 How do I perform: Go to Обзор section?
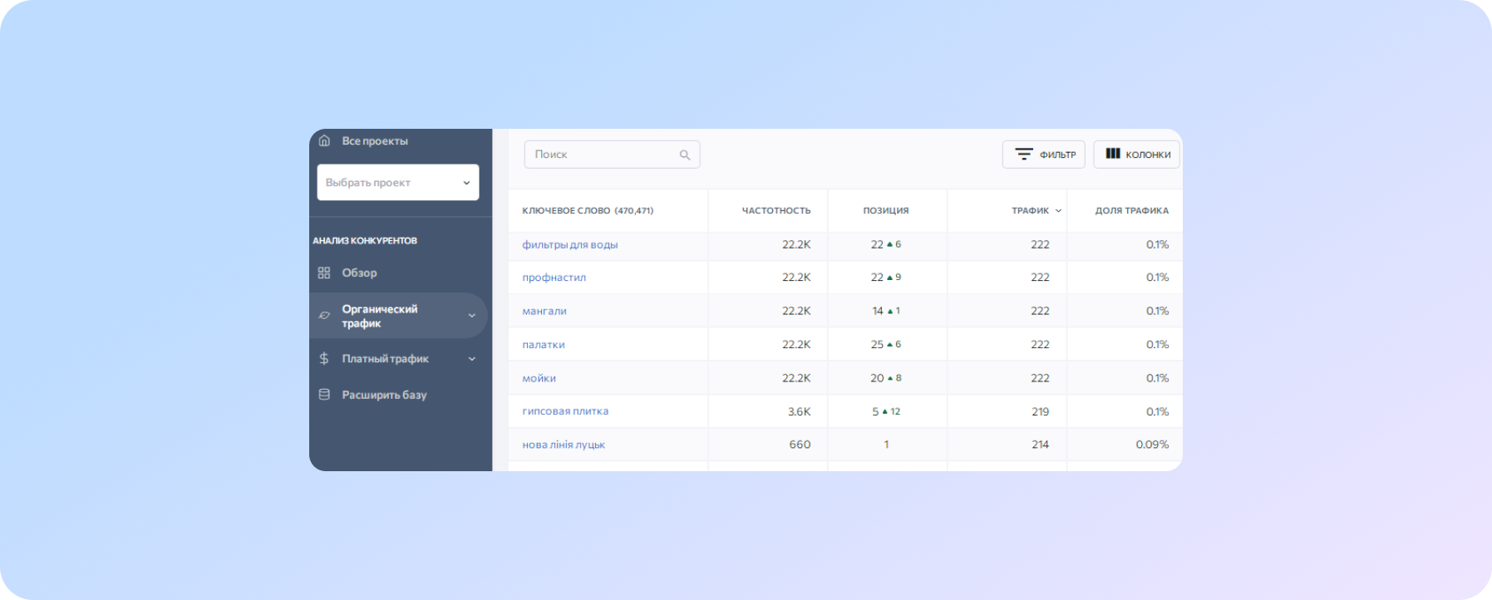tap(359, 273)
